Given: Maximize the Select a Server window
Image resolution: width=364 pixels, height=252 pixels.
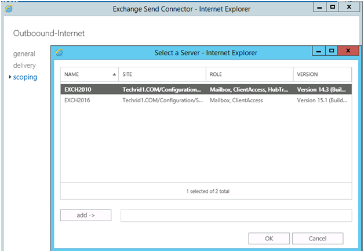Looking at the screenshot, I should 332,51.
